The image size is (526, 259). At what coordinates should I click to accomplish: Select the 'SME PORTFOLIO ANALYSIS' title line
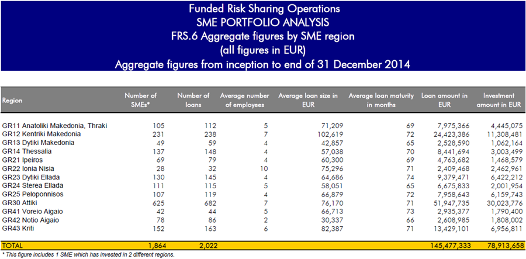[262, 23]
